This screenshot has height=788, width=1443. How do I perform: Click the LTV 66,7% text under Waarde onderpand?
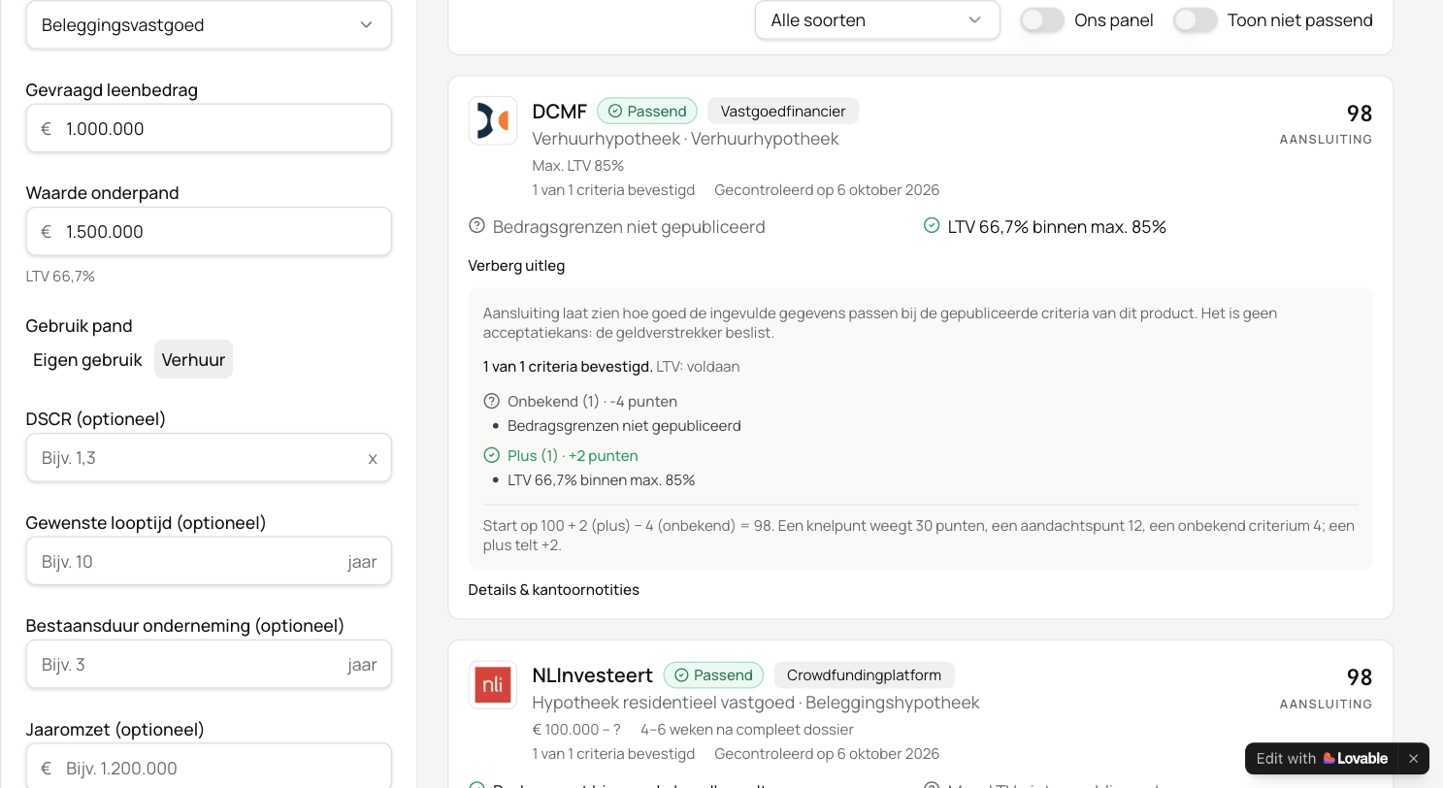(x=60, y=277)
